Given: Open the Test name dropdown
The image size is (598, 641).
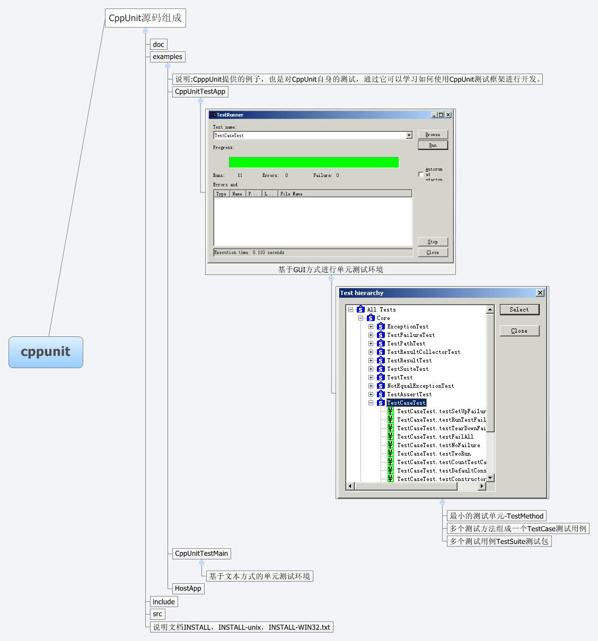Looking at the screenshot, I should pyautogui.click(x=409, y=135).
